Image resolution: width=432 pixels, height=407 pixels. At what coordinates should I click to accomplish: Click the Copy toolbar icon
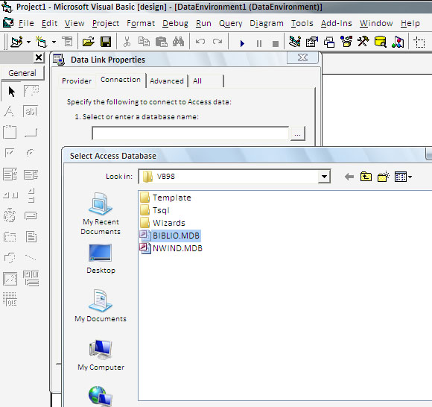(x=144, y=42)
